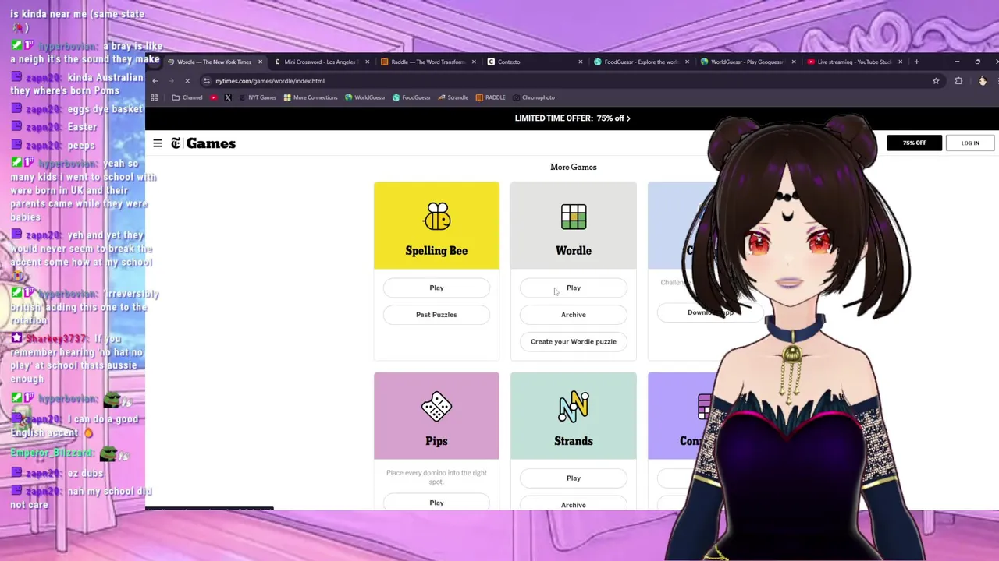This screenshot has width=999, height=561.
Task: Click the Limited Time Offer 75% off banner
Action: 573,118
